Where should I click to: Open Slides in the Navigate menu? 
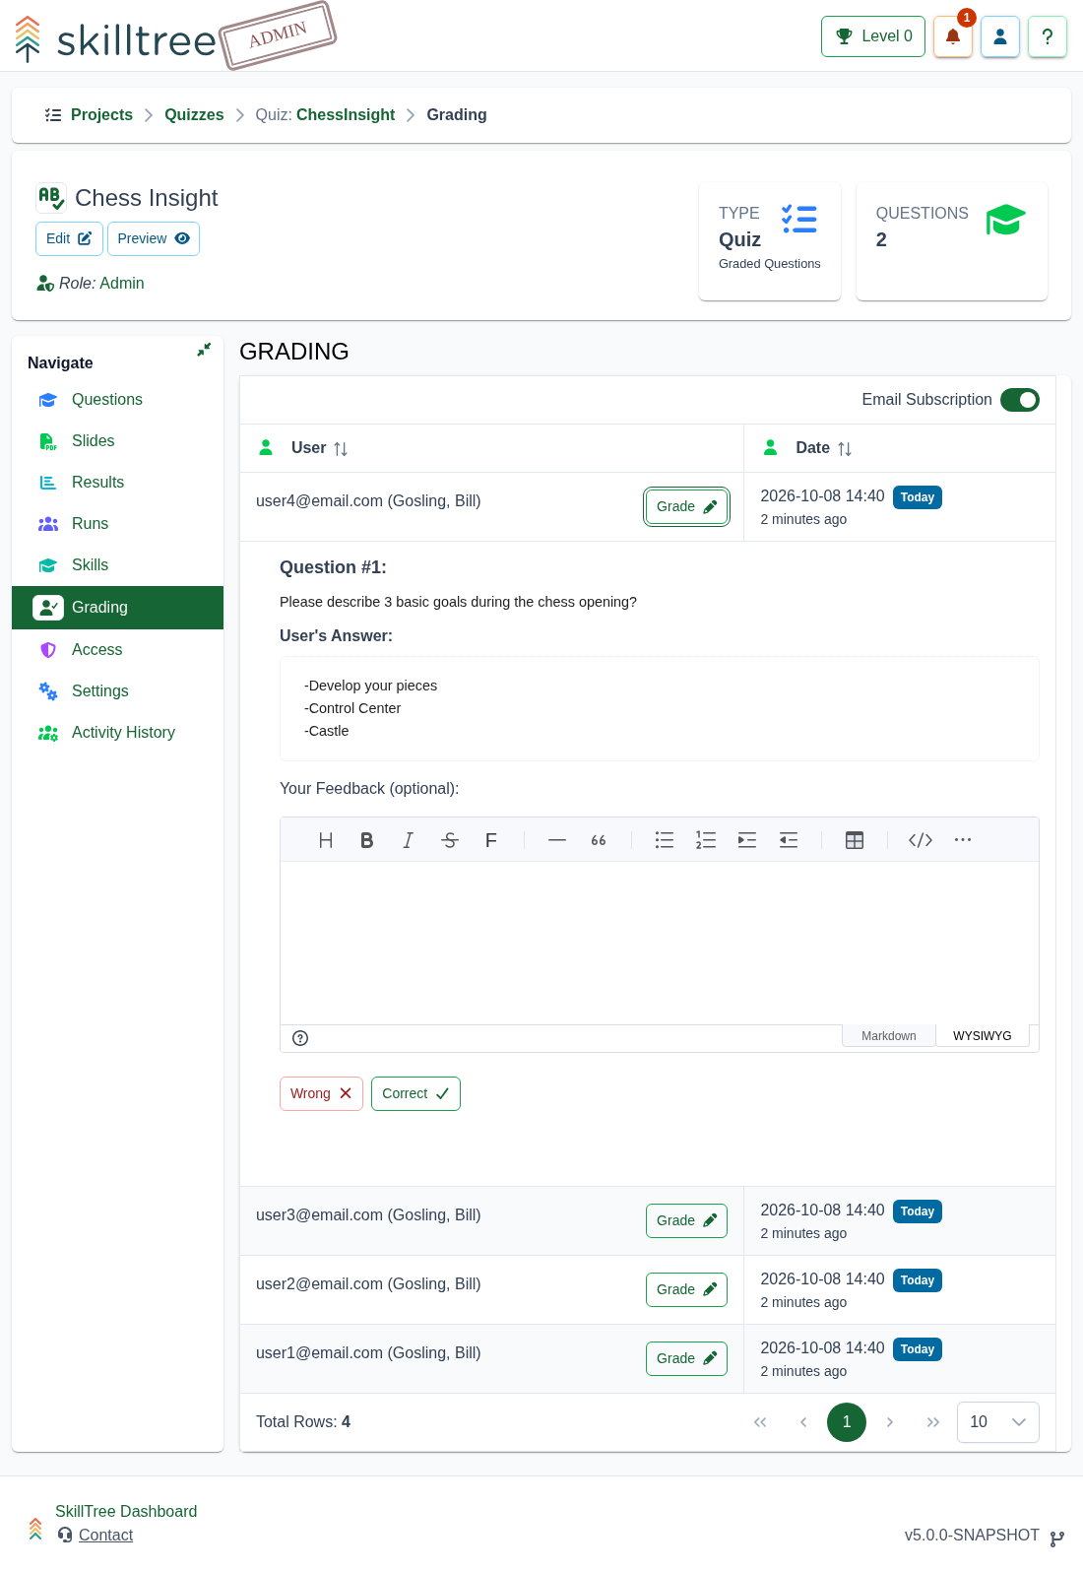click(94, 441)
